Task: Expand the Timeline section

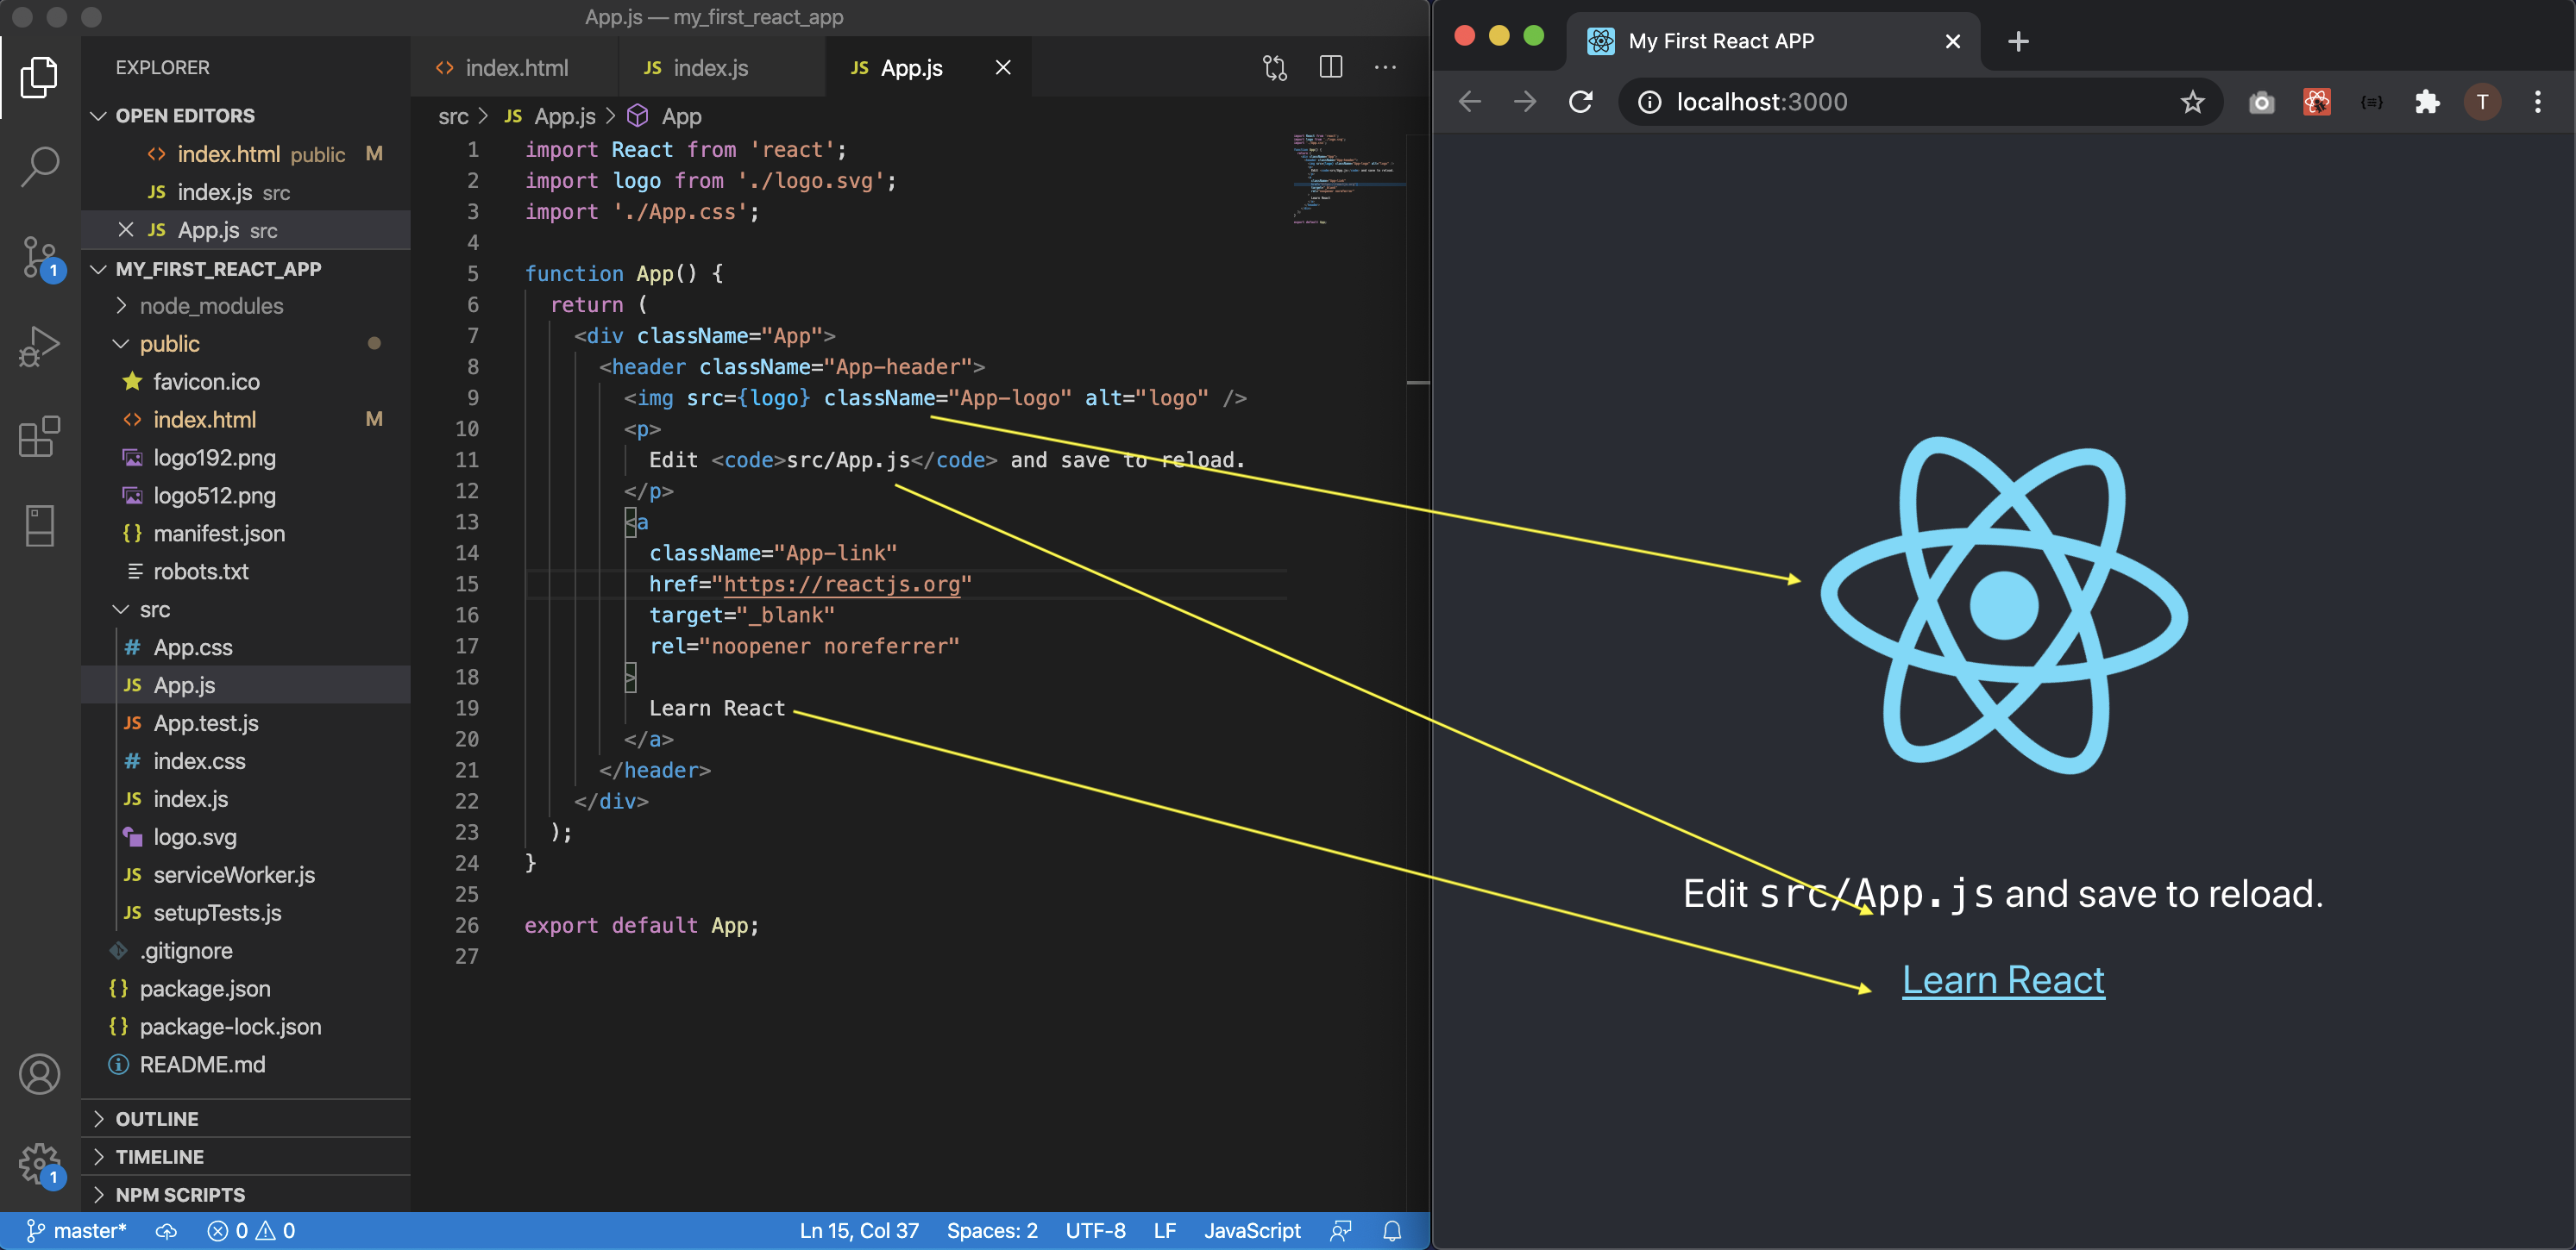Action: [x=98, y=1157]
